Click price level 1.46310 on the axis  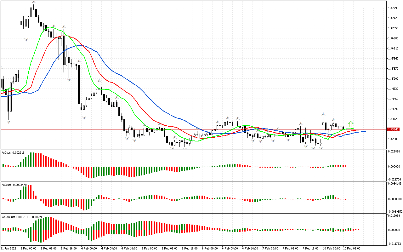tap(394, 49)
